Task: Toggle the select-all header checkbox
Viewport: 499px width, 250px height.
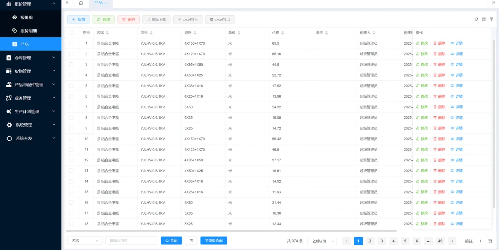Action: tap(72, 33)
